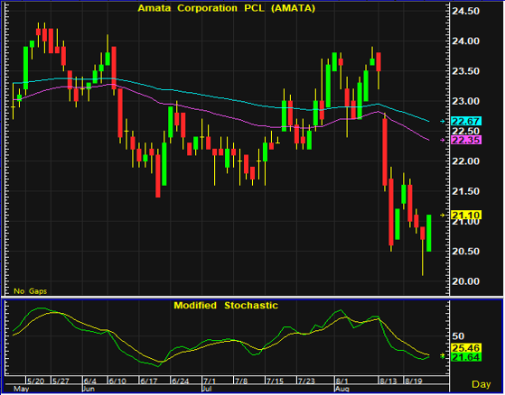Click the yellow arrow marker beside 21.10

point(443,215)
